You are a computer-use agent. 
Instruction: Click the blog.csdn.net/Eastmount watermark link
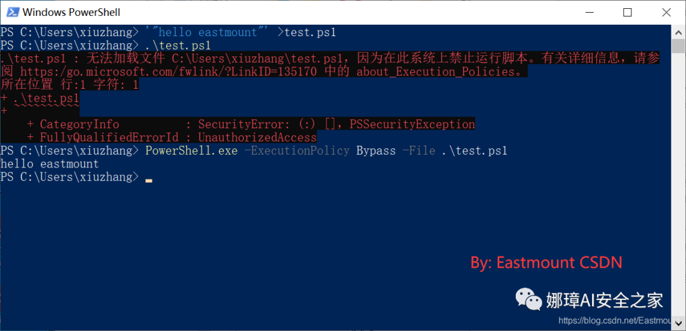[x=621, y=320]
